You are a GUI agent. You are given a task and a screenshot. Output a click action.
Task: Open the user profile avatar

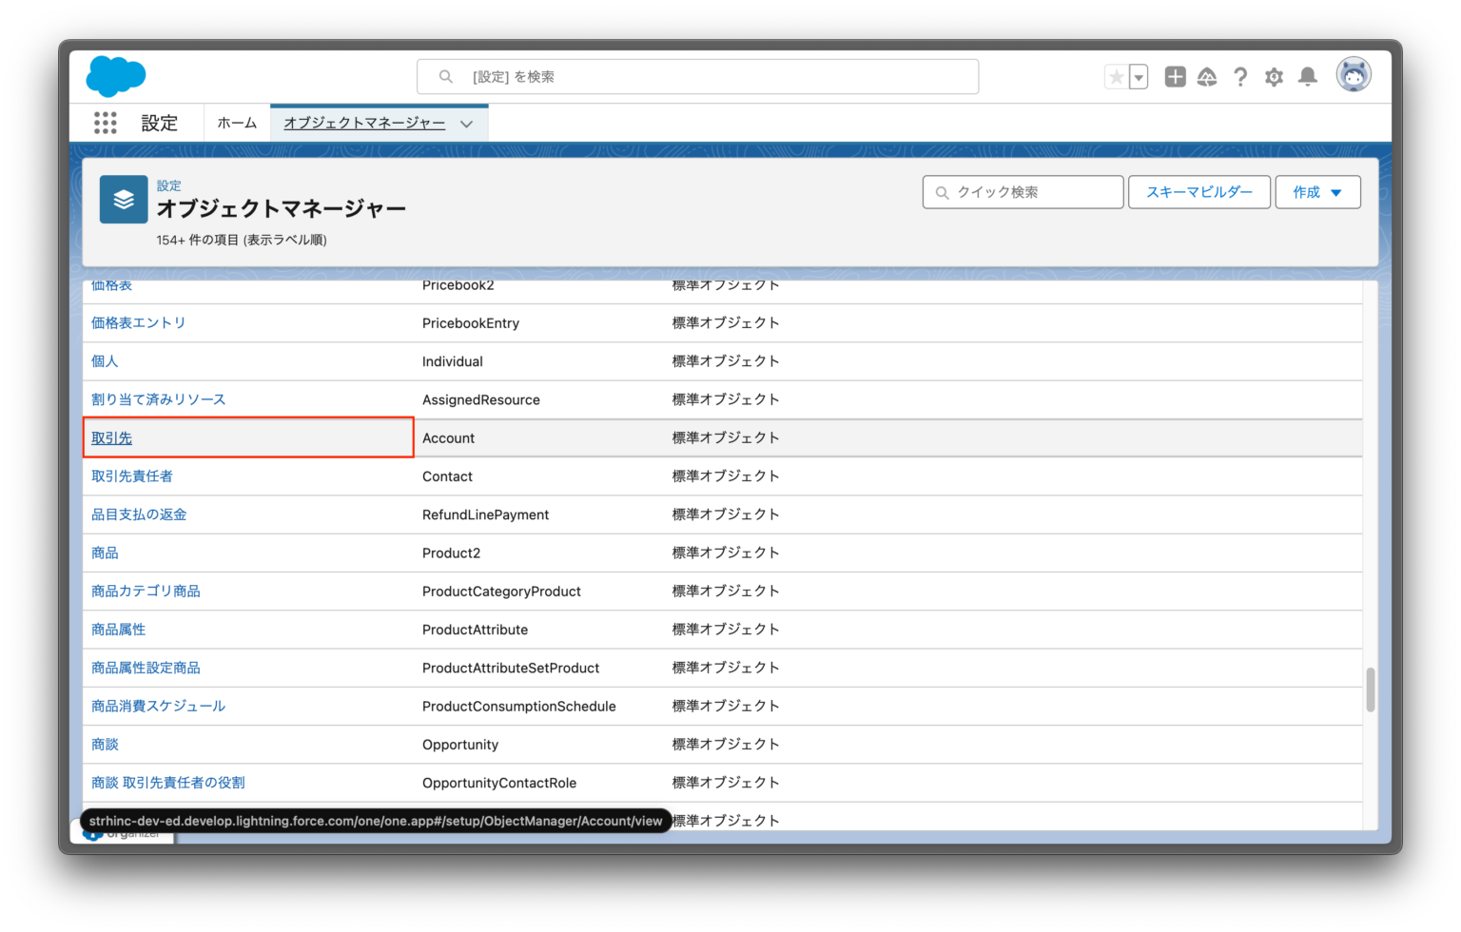coord(1354,74)
